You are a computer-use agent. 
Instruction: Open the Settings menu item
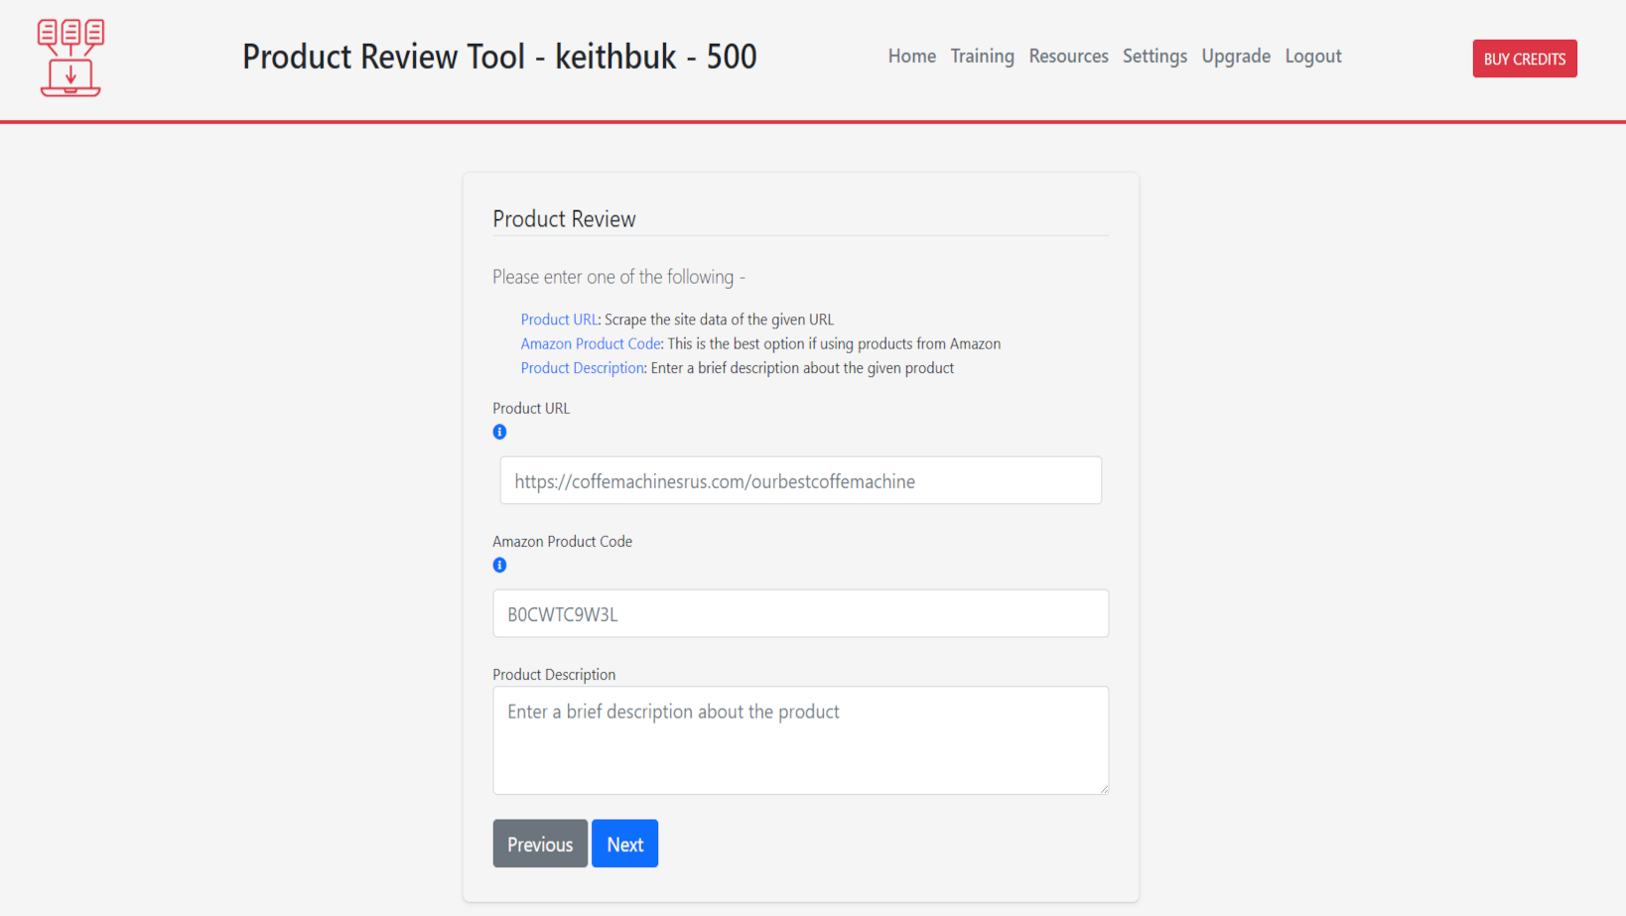(1154, 57)
